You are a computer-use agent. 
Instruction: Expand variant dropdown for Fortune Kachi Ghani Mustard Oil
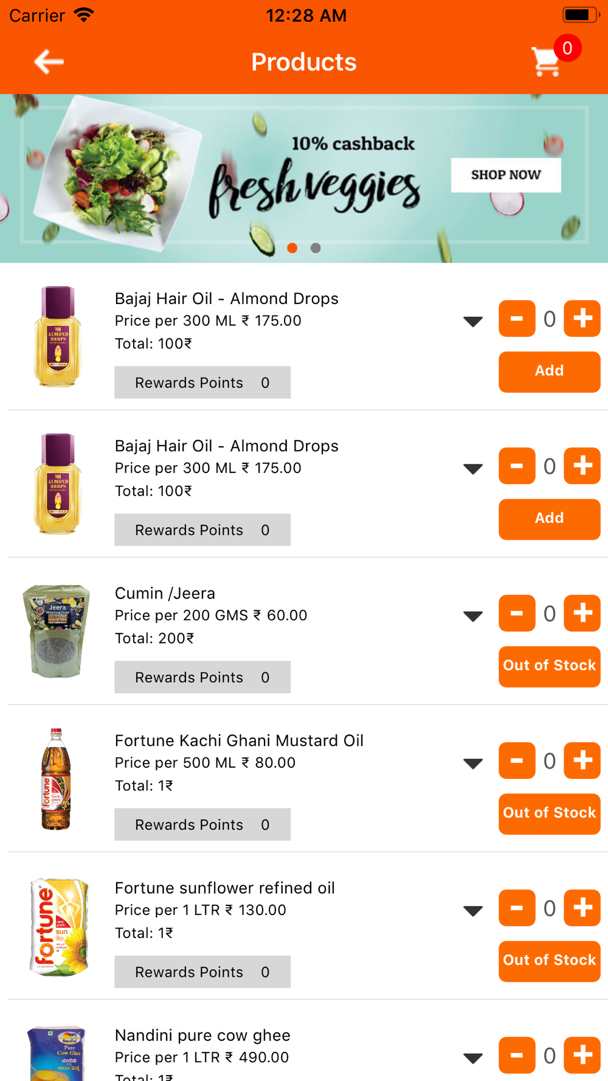(473, 764)
